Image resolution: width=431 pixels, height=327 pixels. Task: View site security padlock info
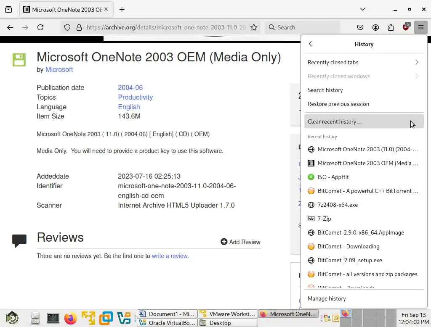(79, 27)
